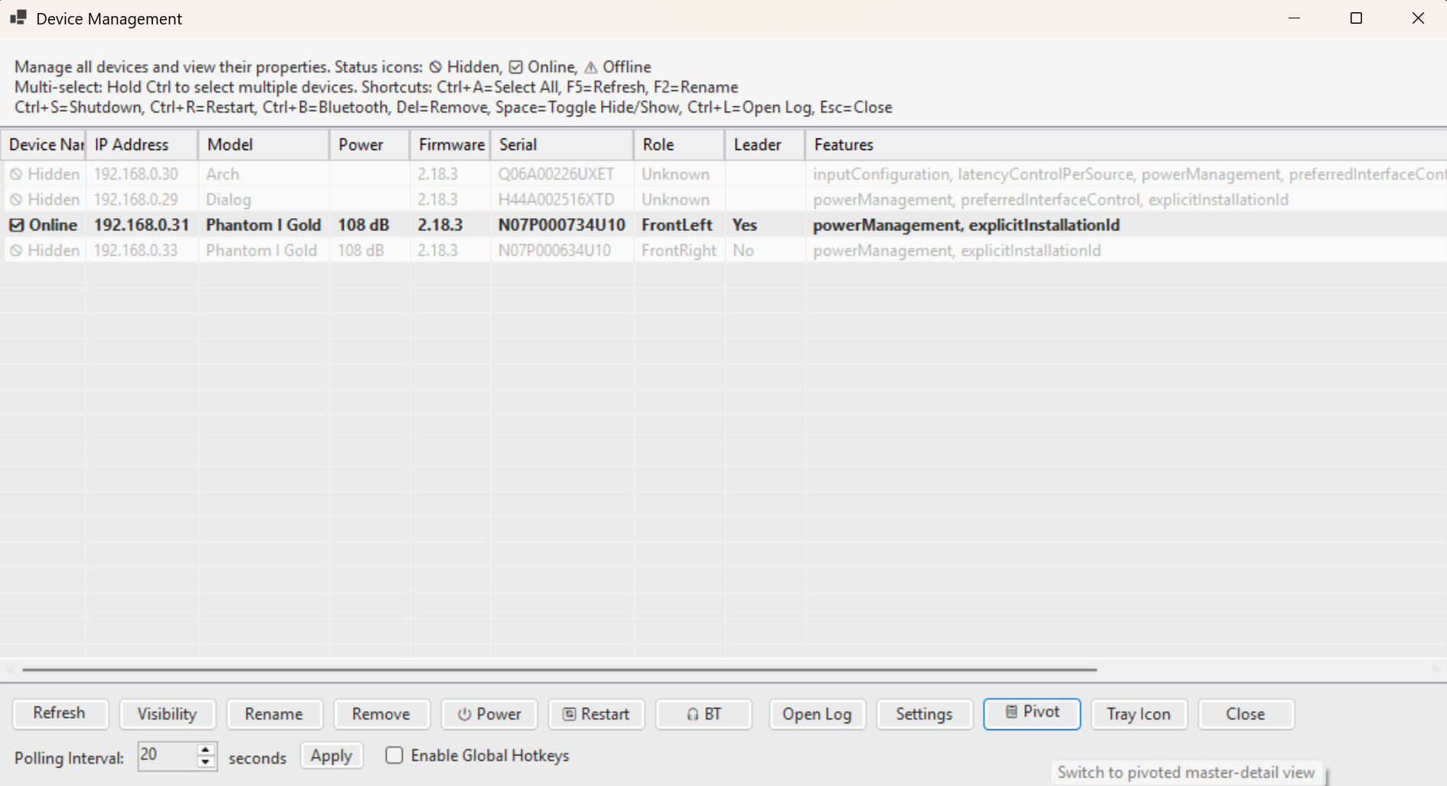Click the Hidden icon for device 192.168.0.33
This screenshot has height=786, width=1447.
[x=16, y=250]
